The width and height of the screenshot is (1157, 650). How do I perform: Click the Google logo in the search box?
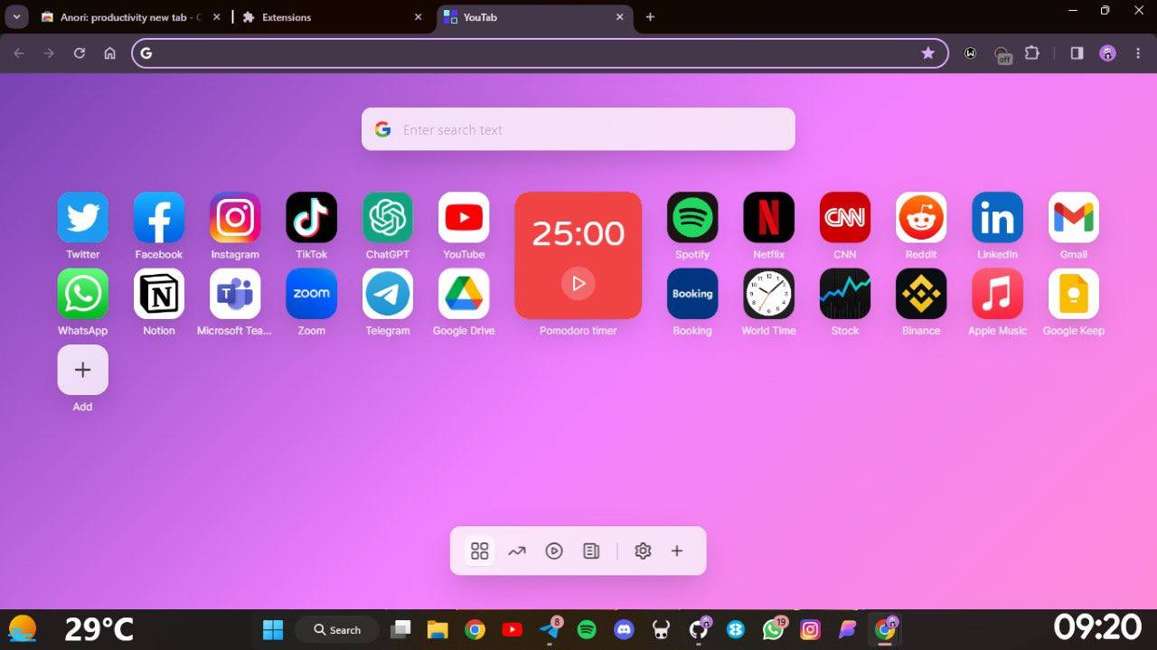click(382, 129)
